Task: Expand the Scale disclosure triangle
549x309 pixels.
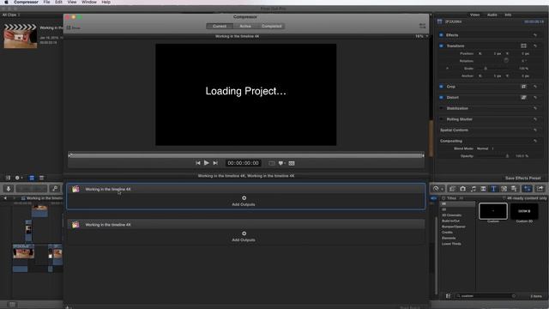Action: point(447,69)
